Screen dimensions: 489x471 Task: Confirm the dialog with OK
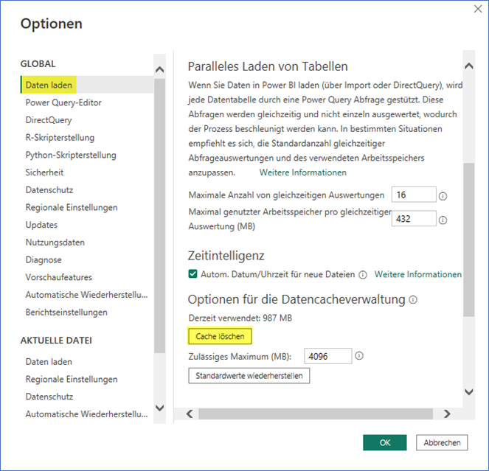385,443
